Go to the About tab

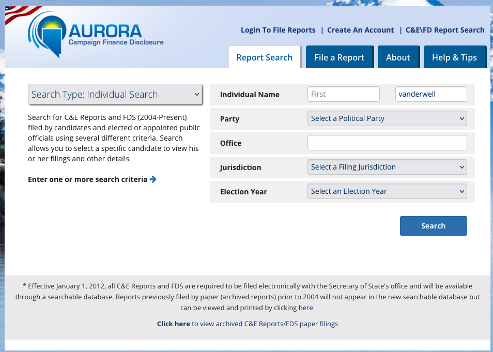pos(398,57)
